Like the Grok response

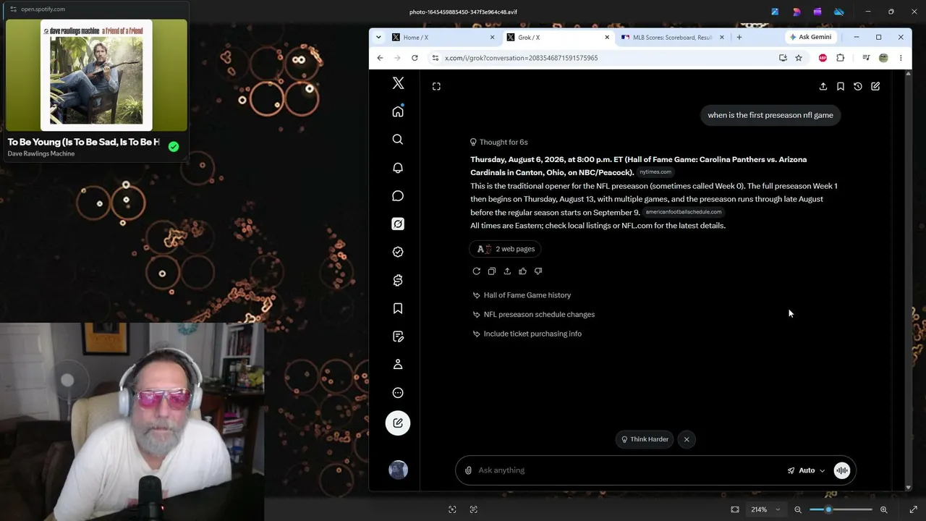[x=523, y=271]
